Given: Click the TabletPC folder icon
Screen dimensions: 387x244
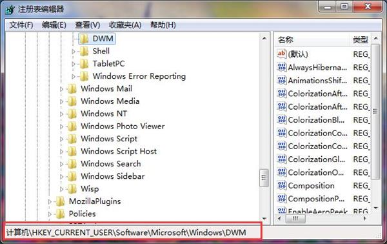Looking at the screenshot, I should click(x=84, y=64).
